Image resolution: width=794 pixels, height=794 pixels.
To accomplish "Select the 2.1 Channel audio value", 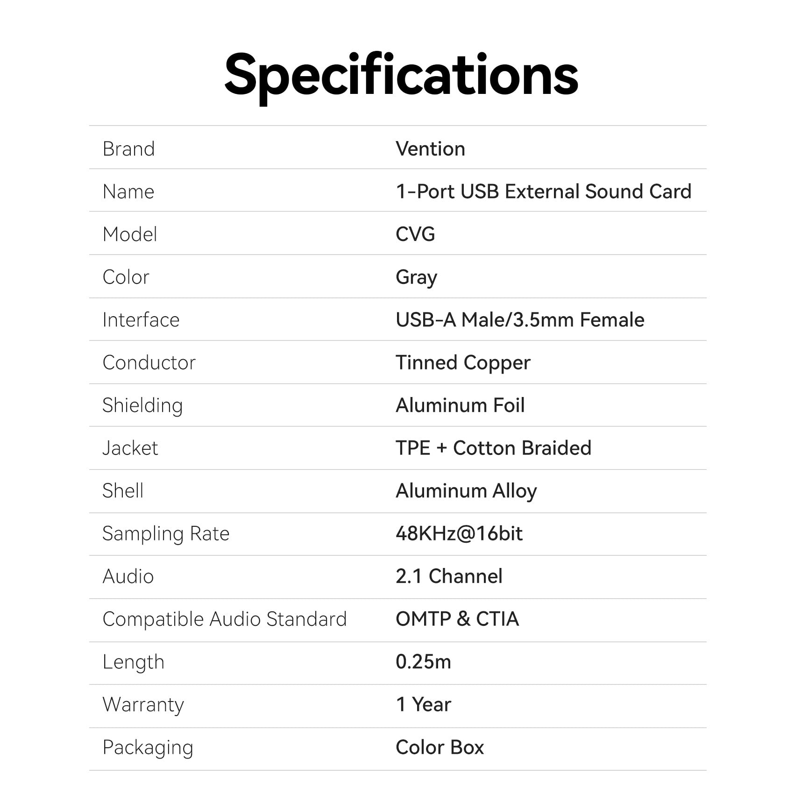I will (449, 576).
